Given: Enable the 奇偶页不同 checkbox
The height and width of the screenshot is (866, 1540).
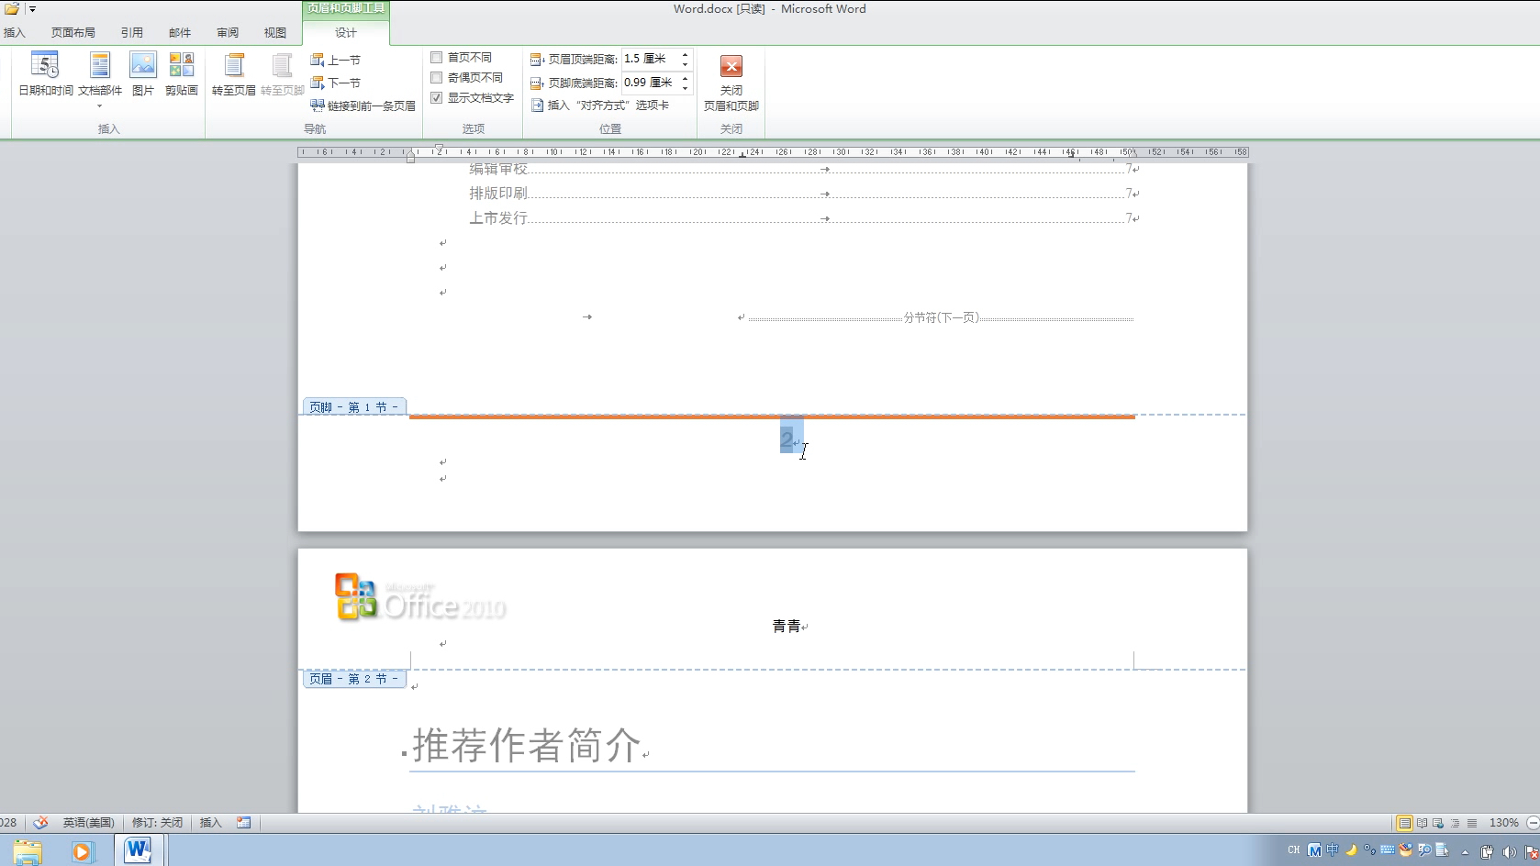Looking at the screenshot, I should 437,77.
